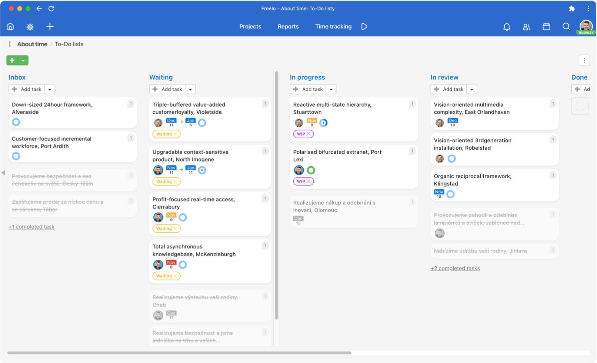This screenshot has height=363, width=597.
Task: Open the settings gear icon
Action: click(30, 26)
